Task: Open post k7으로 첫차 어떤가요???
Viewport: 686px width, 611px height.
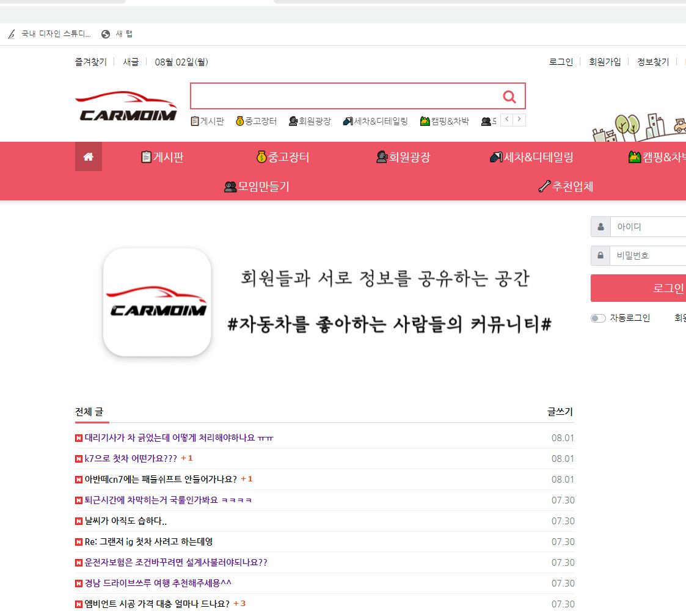Action: coord(131,458)
